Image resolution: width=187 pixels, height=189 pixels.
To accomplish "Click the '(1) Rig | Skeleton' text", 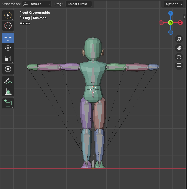I will [x=33, y=18].
